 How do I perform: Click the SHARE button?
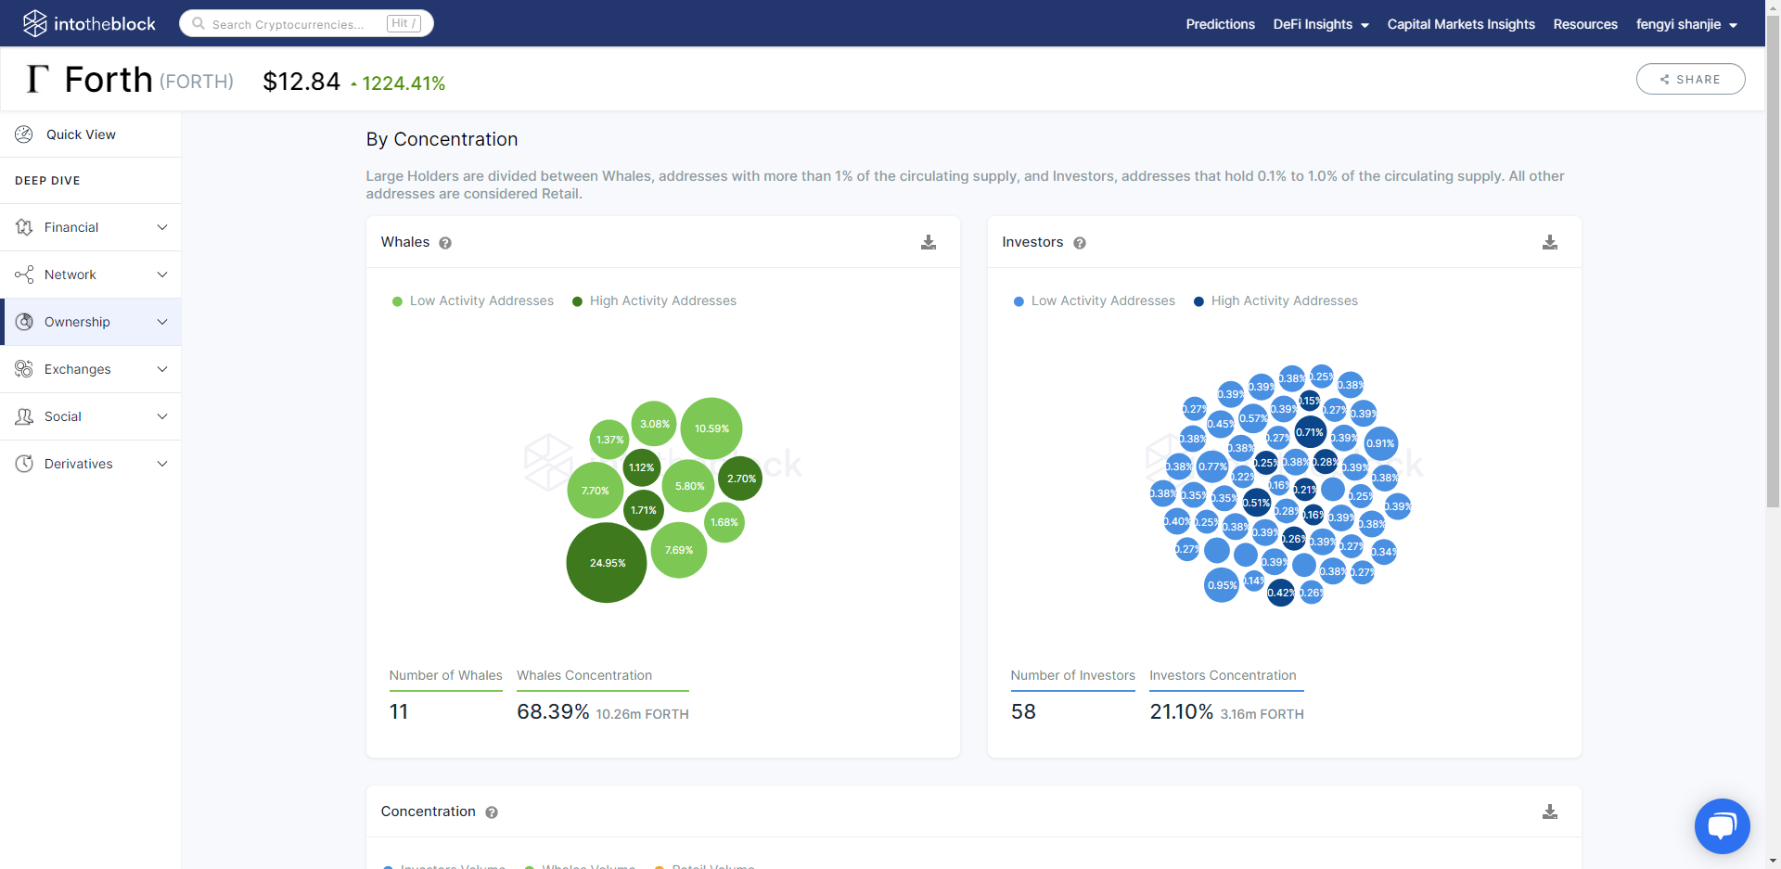[x=1690, y=79]
